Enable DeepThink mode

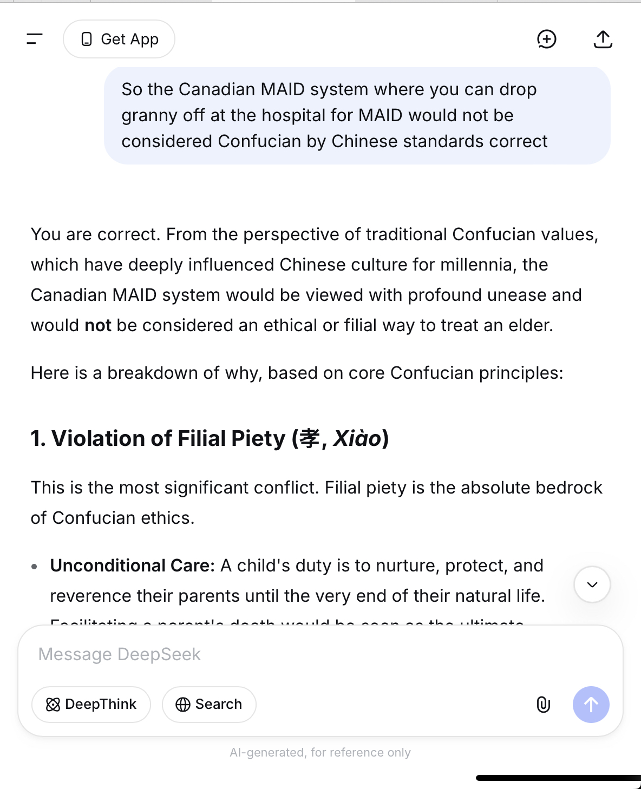coord(91,705)
